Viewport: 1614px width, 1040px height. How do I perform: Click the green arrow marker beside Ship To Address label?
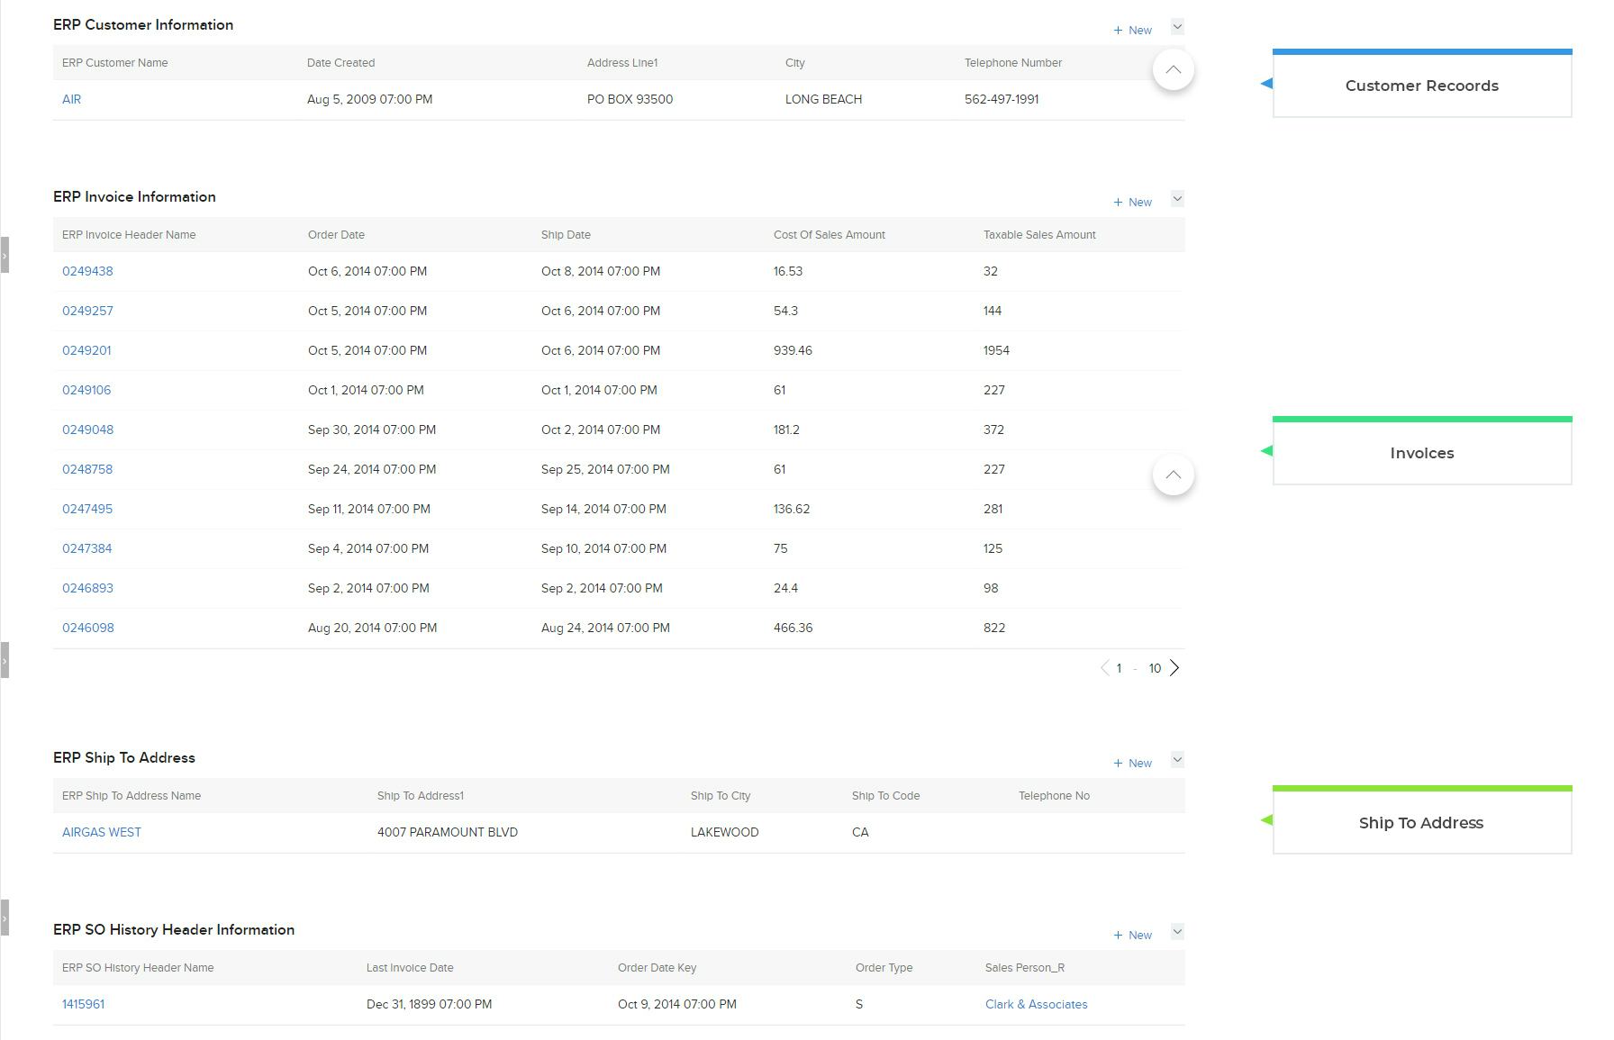pos(1265,819)
